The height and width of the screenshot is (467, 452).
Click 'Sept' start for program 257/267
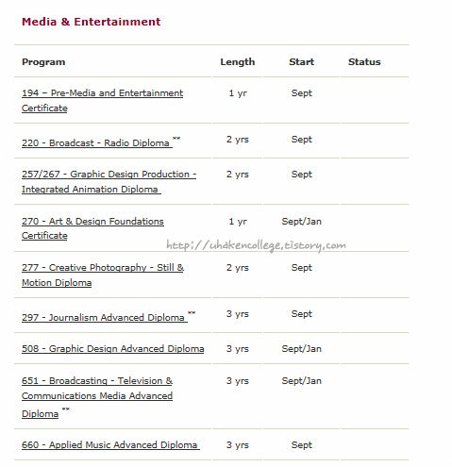coord(301,175)
